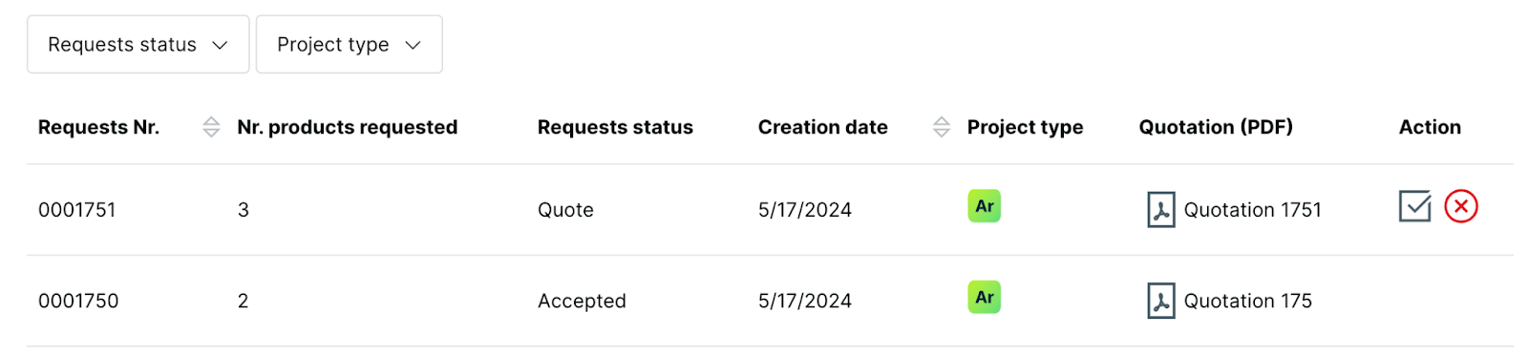Select request number 0001750
Image resolution: width=1528 pixels, height=356 pixels.
pos(78,301)
